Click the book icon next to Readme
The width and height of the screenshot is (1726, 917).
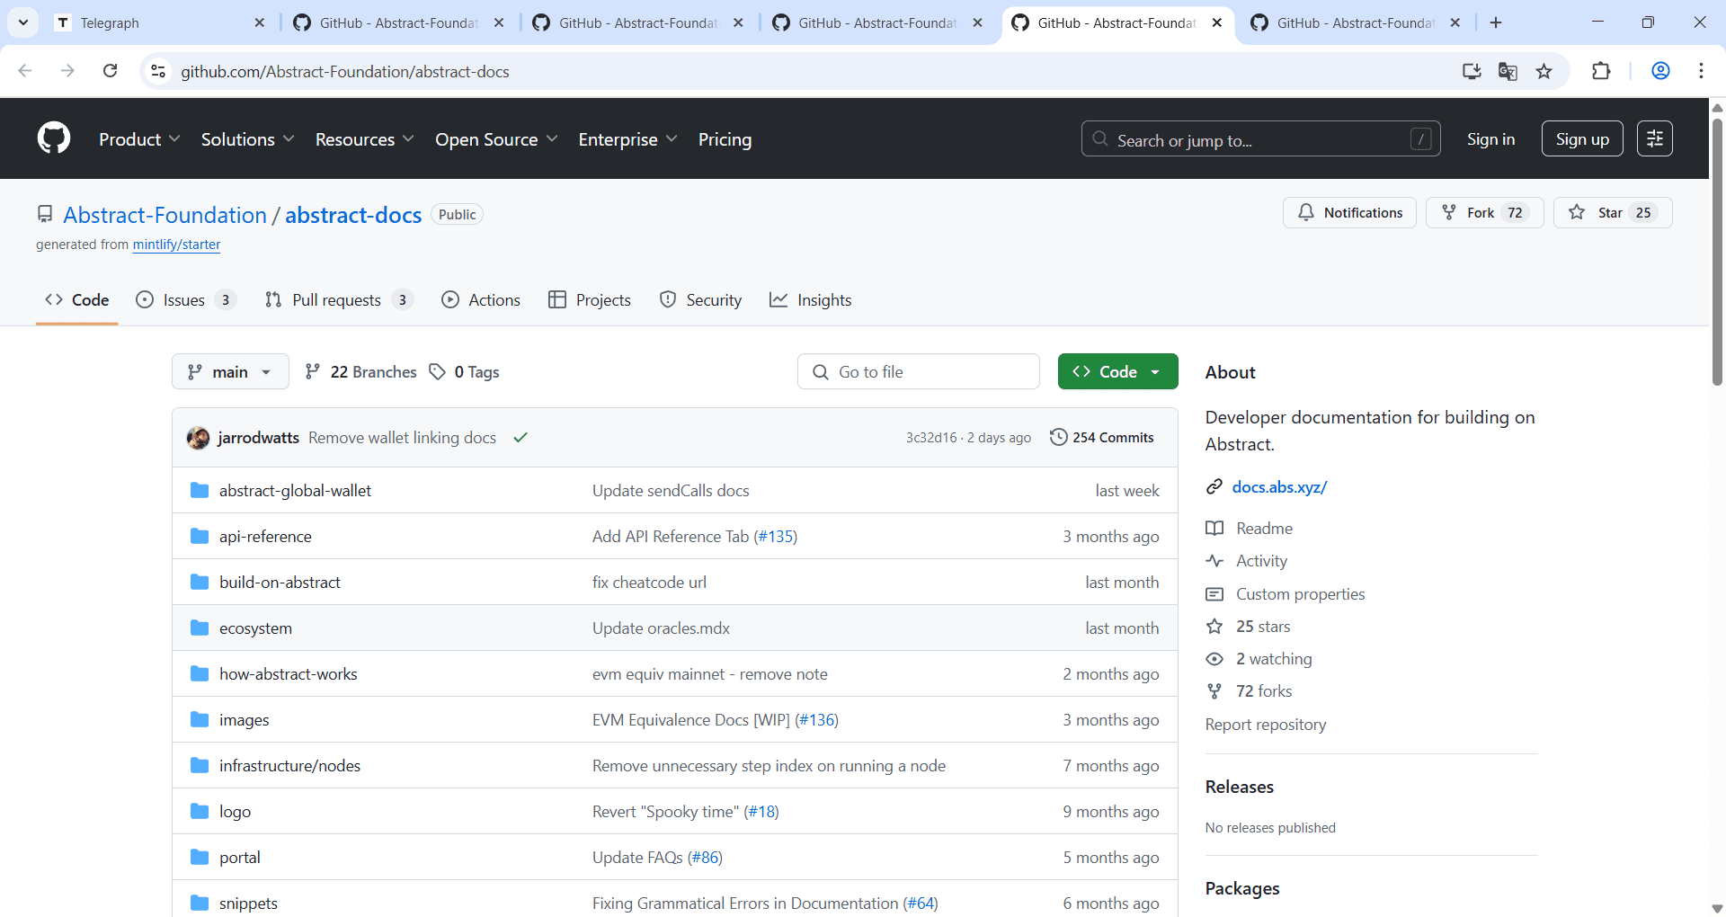[1214, 529]
